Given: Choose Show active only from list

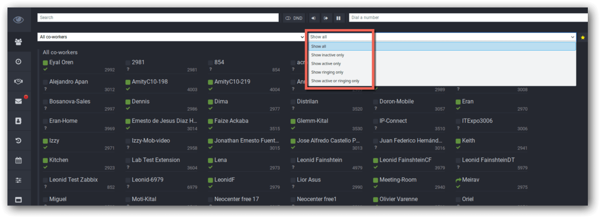Looking at the screenshot, I should tap(326, 64).
